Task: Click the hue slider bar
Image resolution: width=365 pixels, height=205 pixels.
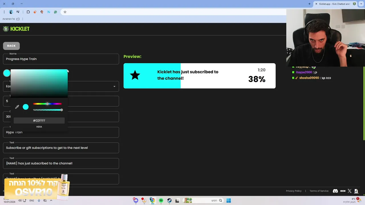Action: coord(47,104)
